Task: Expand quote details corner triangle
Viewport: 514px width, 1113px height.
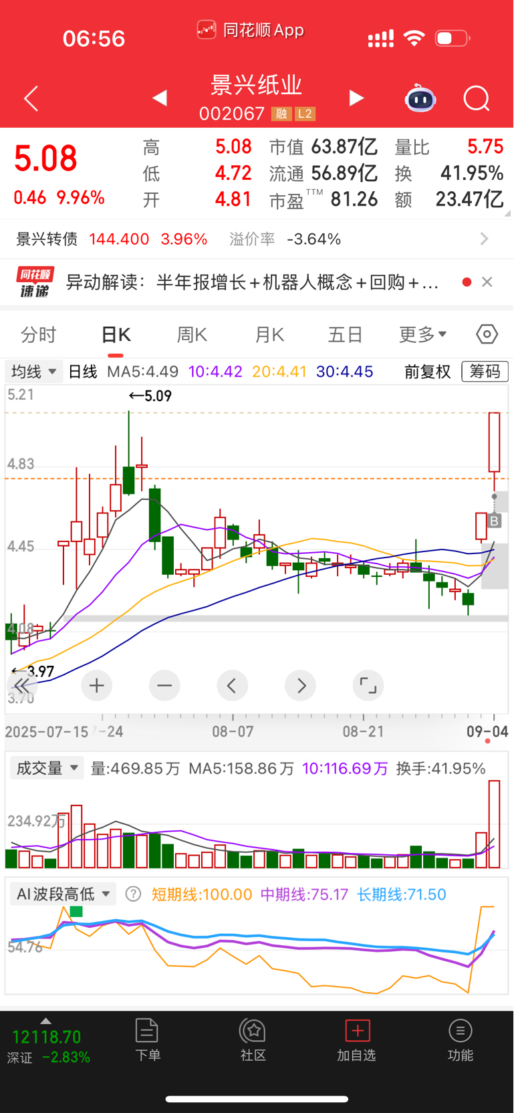Action: 508,213
